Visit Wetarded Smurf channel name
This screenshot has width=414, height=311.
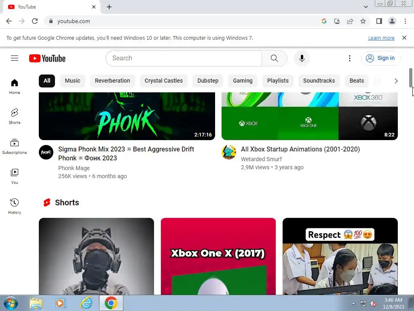(262, 159)
